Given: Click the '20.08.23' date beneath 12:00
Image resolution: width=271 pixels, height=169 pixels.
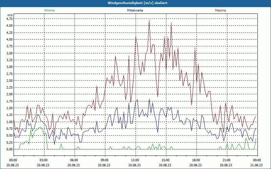Looking at the screenshot, I should point(134,165).
